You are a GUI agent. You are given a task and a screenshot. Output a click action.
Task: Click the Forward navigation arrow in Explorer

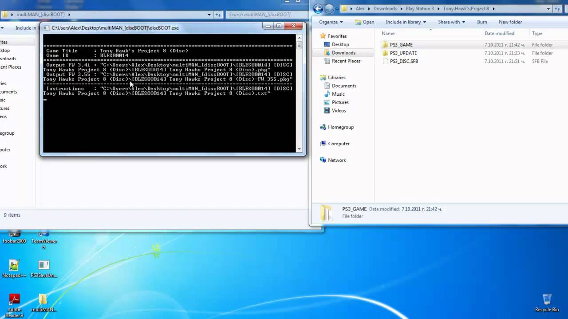(x=329, y=9)
